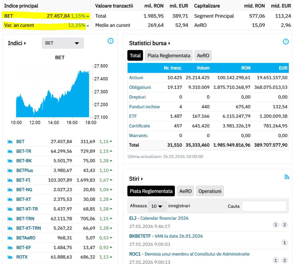Click the BET intraday chart area
Screen dimensions: 293x264
[53, 92]
